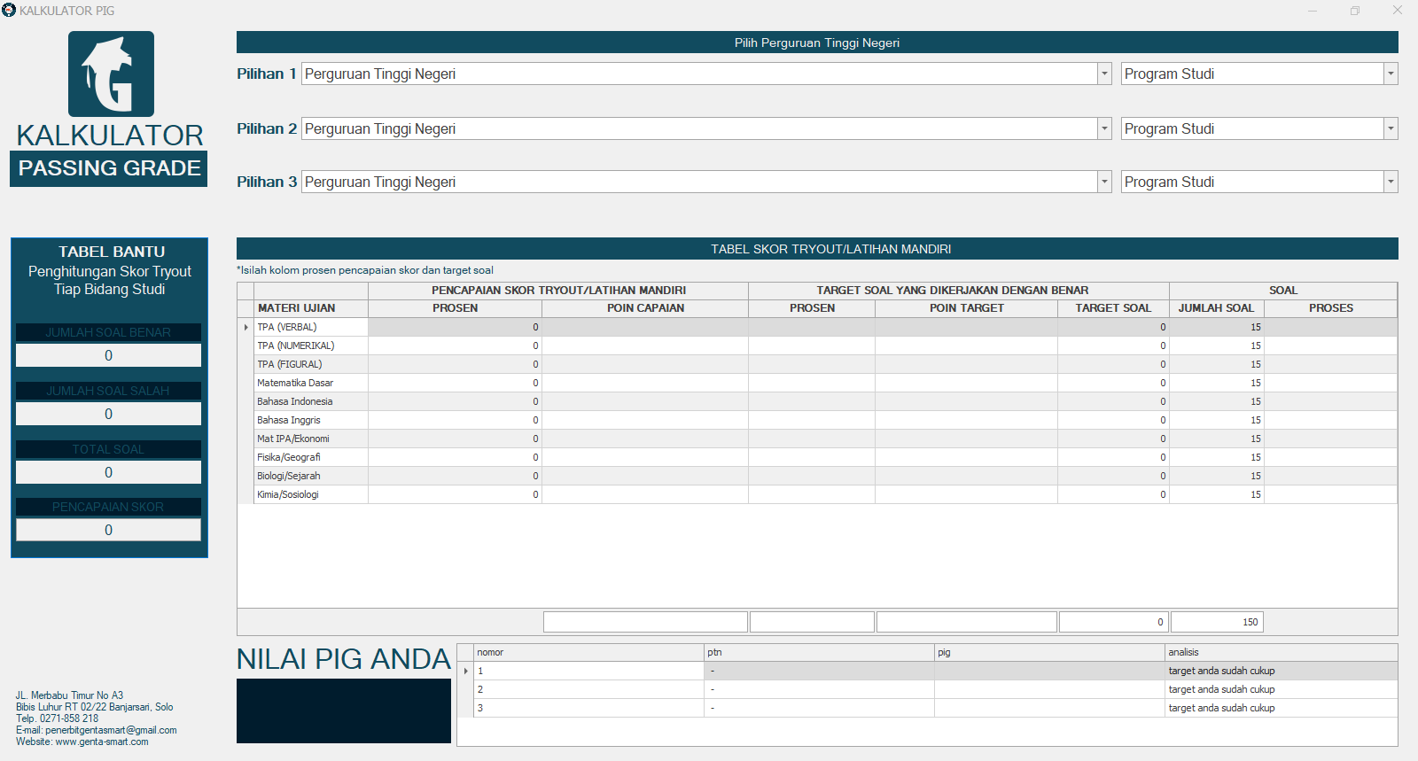The image size is (1418, 761).
Task: Select the Bahasa Inggris target Prosen cell
Action: click(811, 420)
